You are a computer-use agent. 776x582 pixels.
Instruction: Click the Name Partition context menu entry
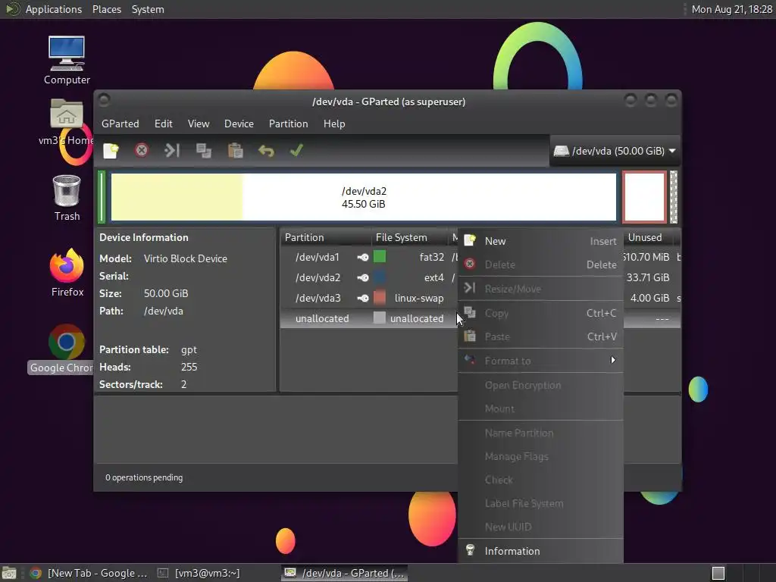[540, 433]
